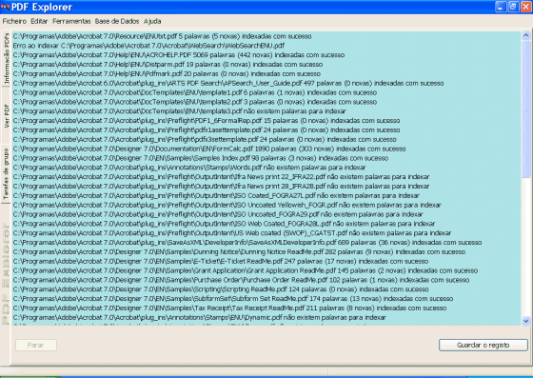Select the PDF1_6FormalRep.pdf log entry
The height and width of the screenshot is (378, 533).
207,121
